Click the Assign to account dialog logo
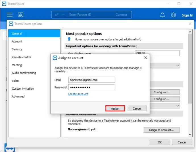196x152 pixels. point(55,58)
